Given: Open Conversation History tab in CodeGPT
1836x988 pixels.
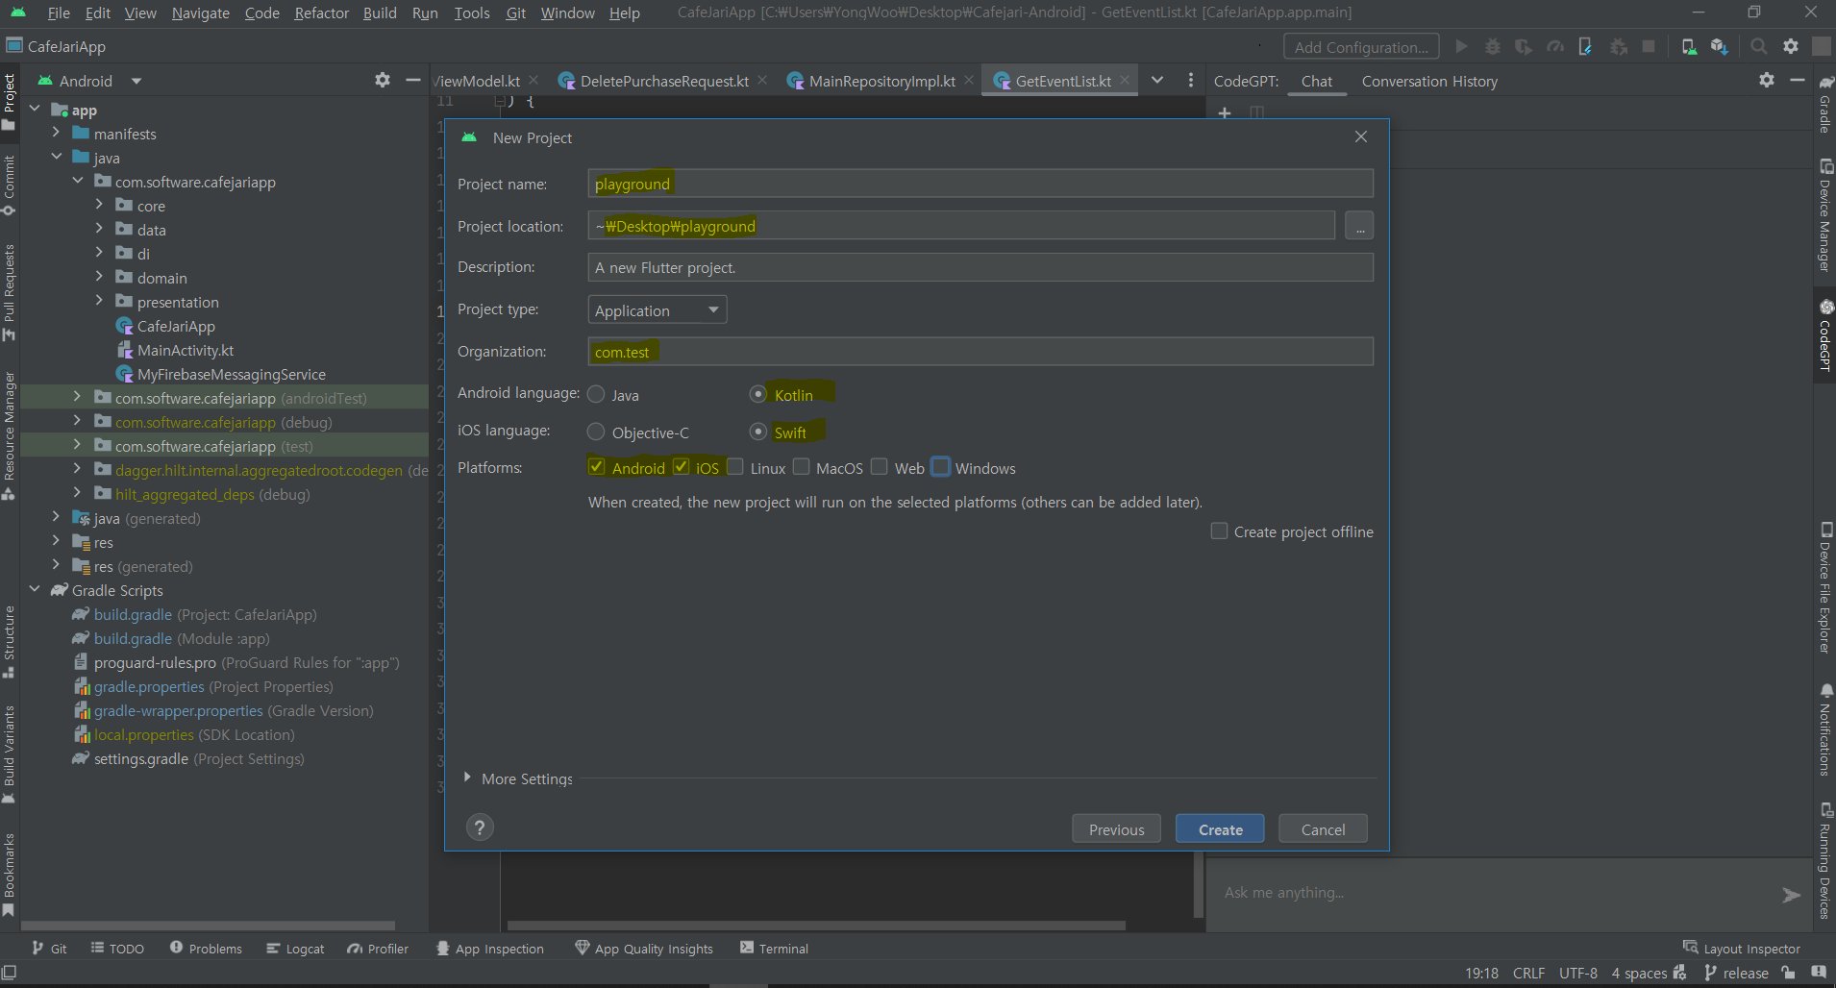Looking at the screenshot, I should click(1429, 81).
